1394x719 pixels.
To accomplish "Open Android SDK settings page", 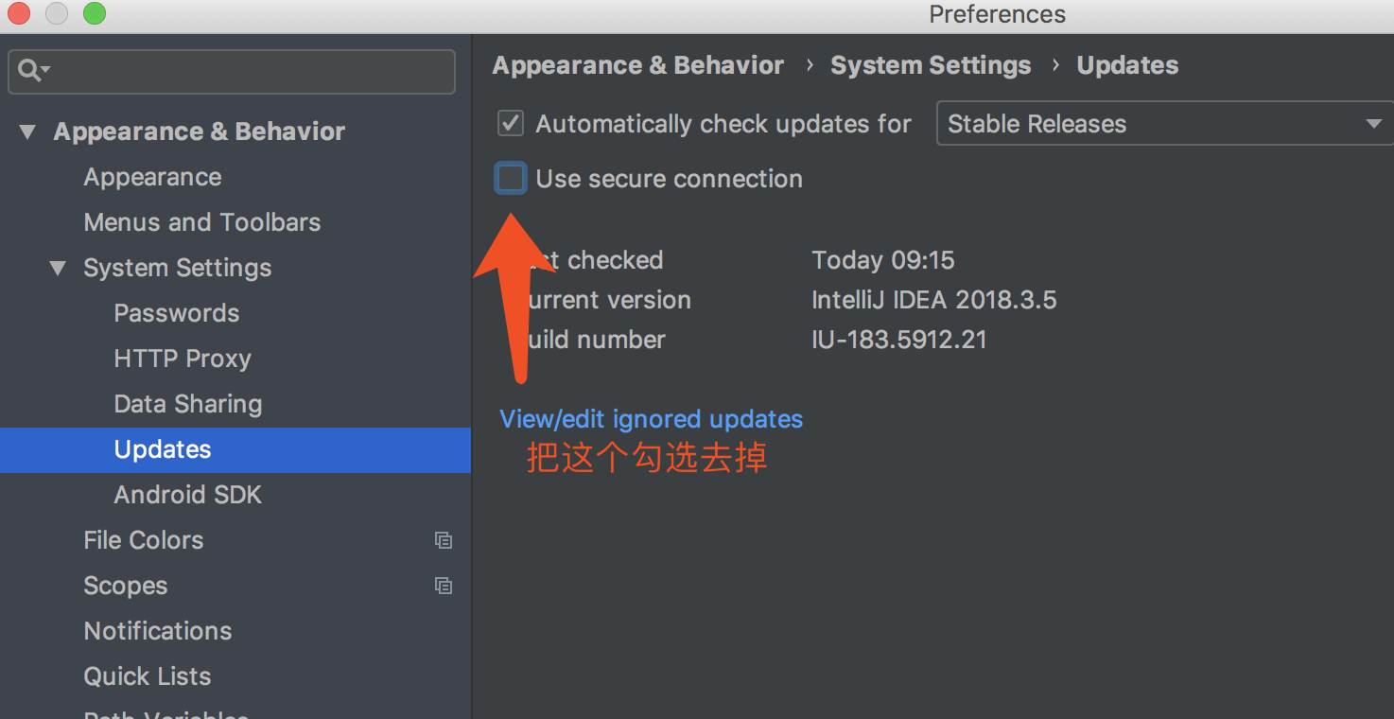I will pyautogui.click(x=188, y=495).
